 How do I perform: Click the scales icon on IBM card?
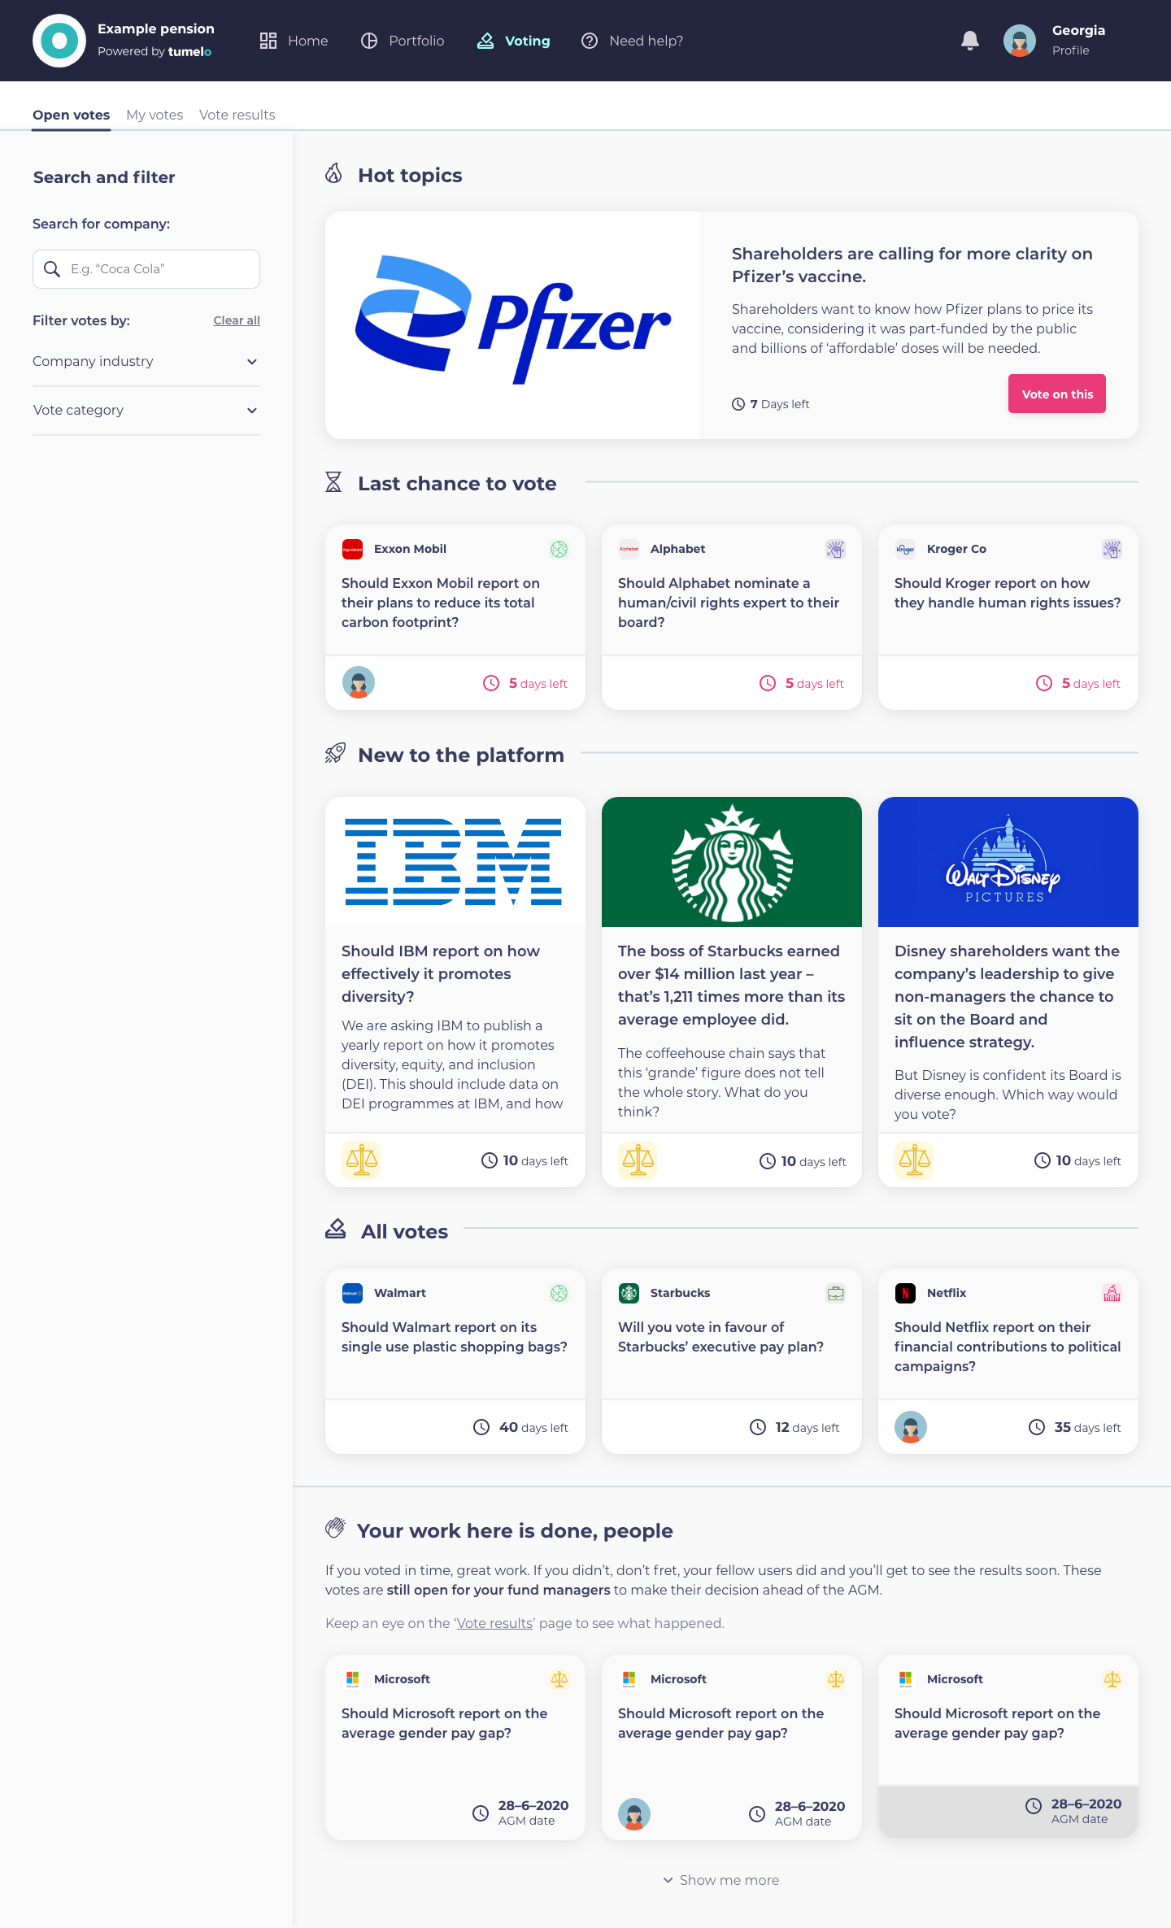362,1160
